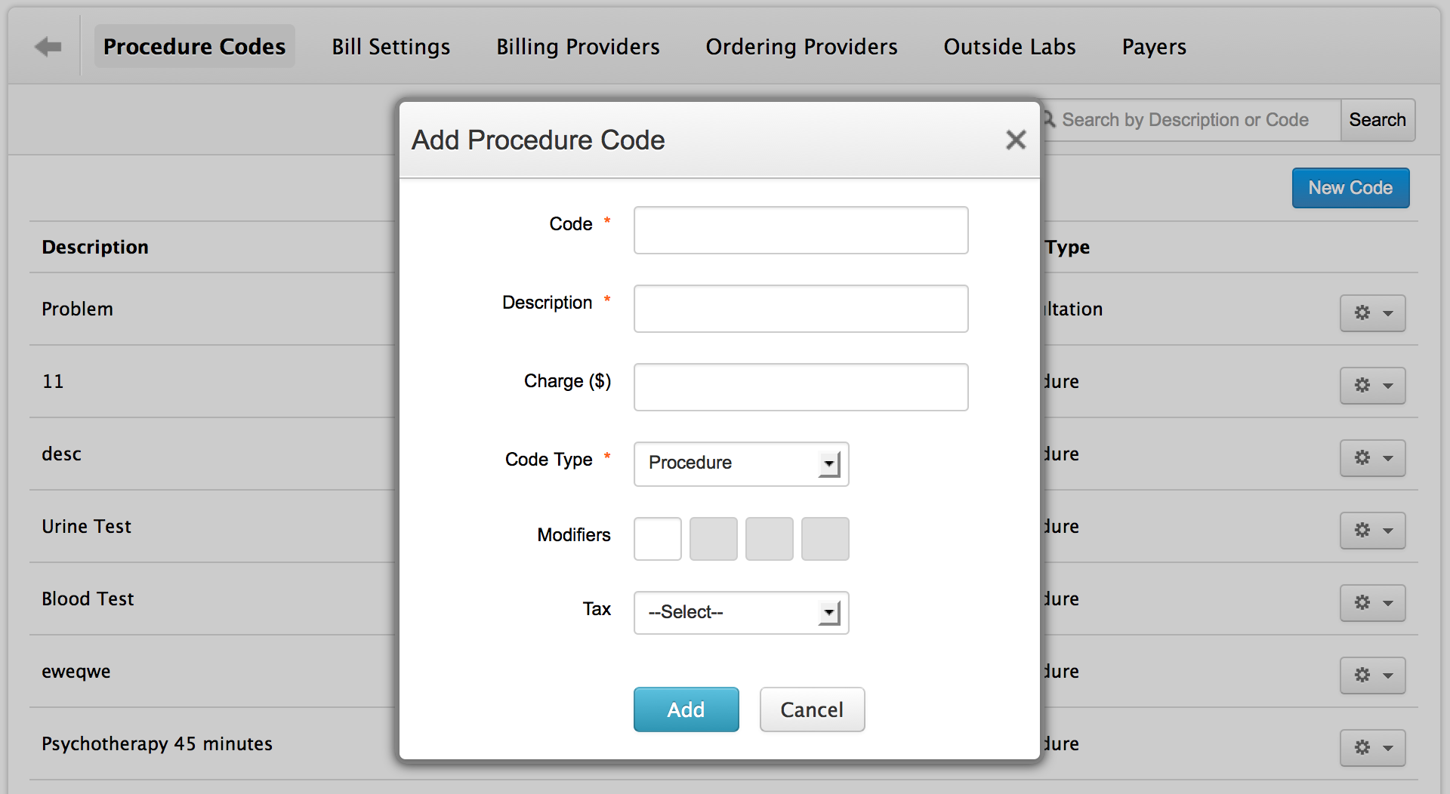Click the gear icon on the Blood Test row
This screenshot has width=1450, height=794.
tap(1363, 603)
